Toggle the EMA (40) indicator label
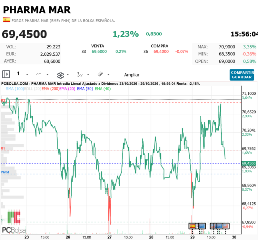 click(103, 89)
